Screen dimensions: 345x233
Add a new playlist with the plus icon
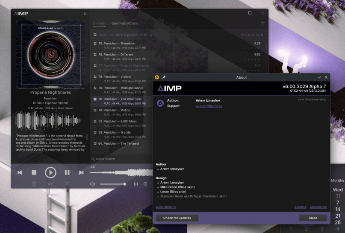coord(263,23)
